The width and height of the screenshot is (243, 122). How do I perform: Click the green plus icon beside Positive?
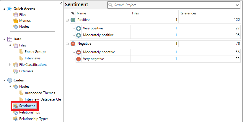(x=73, y=20)
